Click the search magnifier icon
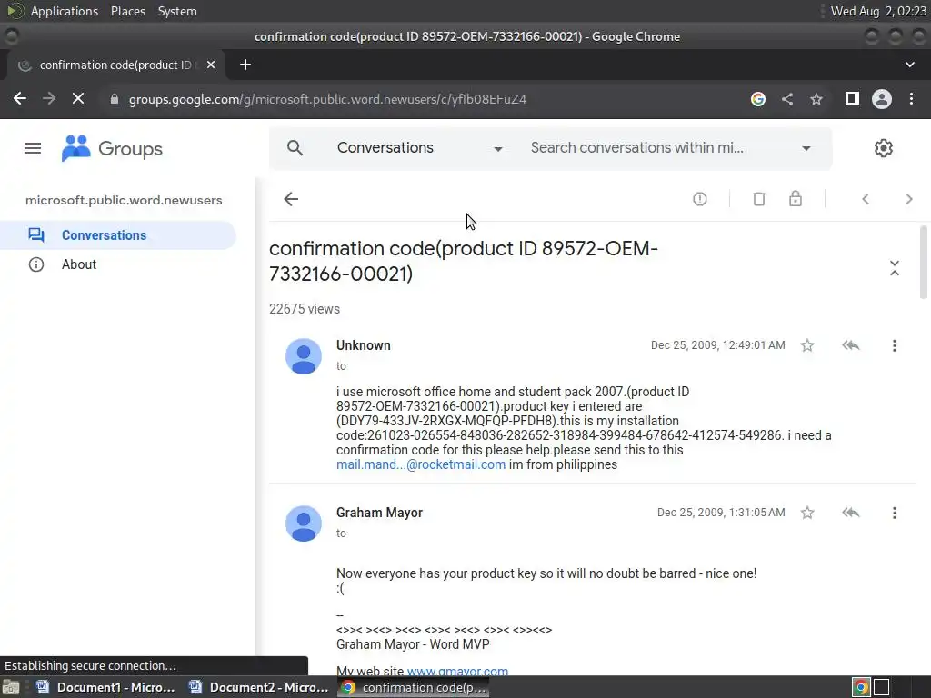 pyautogui.click(x=295, y=148)
